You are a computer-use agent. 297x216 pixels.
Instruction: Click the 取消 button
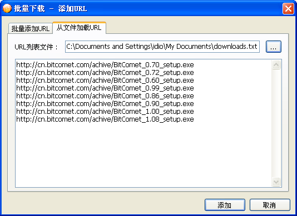point(270,205)
